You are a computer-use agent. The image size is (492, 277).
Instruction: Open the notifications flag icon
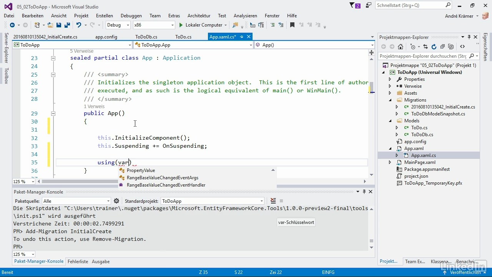pyautogui.click(x=352, y=5)
